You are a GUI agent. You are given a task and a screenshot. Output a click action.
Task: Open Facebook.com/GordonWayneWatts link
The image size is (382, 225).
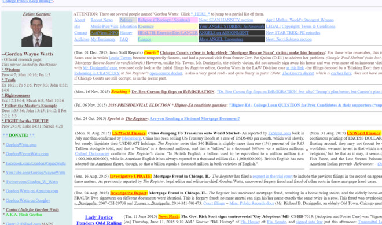point(36,163)
